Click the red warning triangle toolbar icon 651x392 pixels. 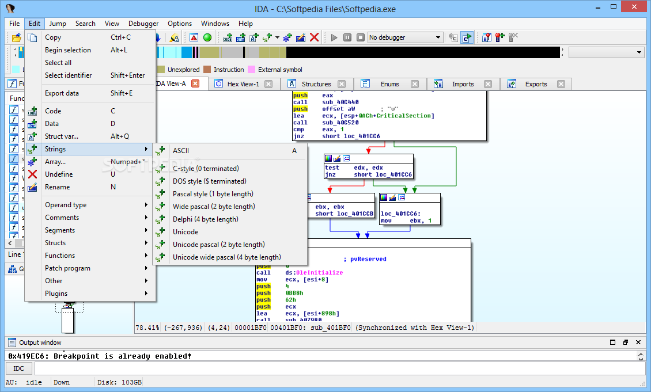(194, 37)
